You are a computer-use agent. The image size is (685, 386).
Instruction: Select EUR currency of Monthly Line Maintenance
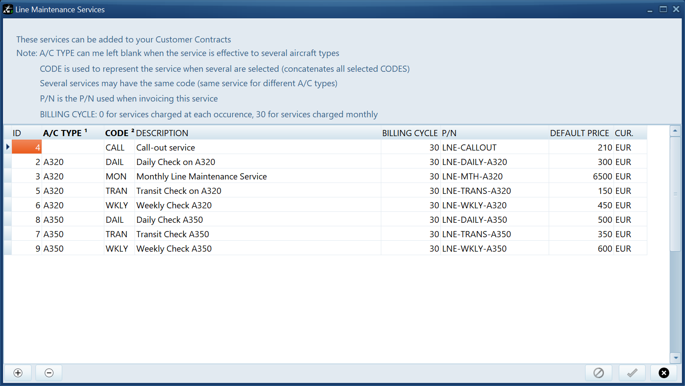click(x=630, y=176)
